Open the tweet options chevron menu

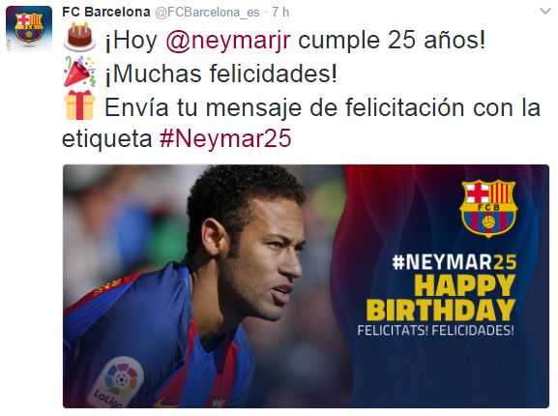pos(545,12)
